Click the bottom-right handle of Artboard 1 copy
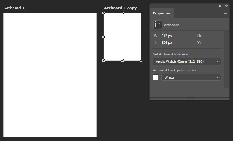233x141 pixels. click(x=141, y=60)
